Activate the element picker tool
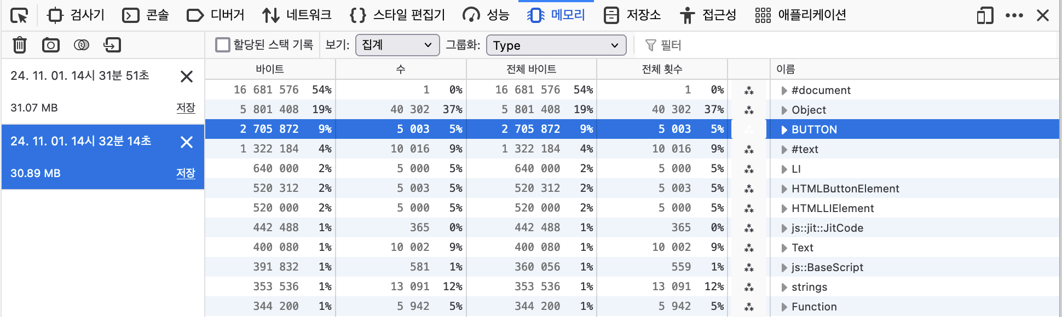This screenshot has height=317, width=1062. [19, 16]
